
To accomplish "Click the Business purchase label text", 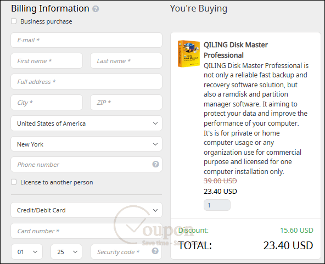I will 46,21.
